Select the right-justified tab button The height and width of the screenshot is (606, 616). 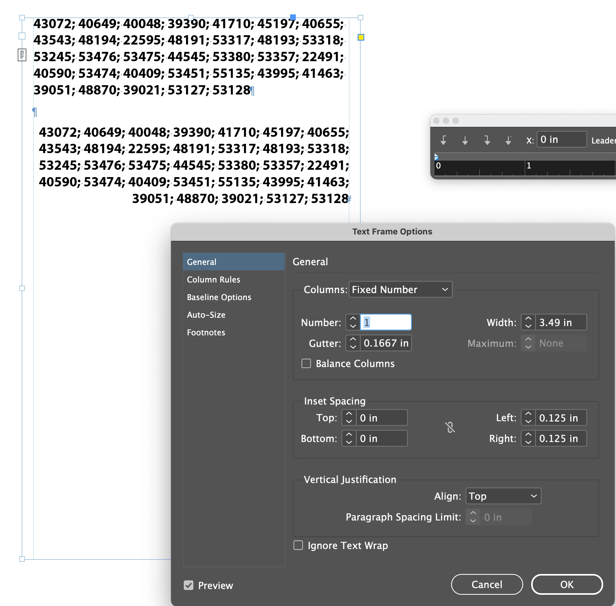pyautogui.click(x=487, y=140)
